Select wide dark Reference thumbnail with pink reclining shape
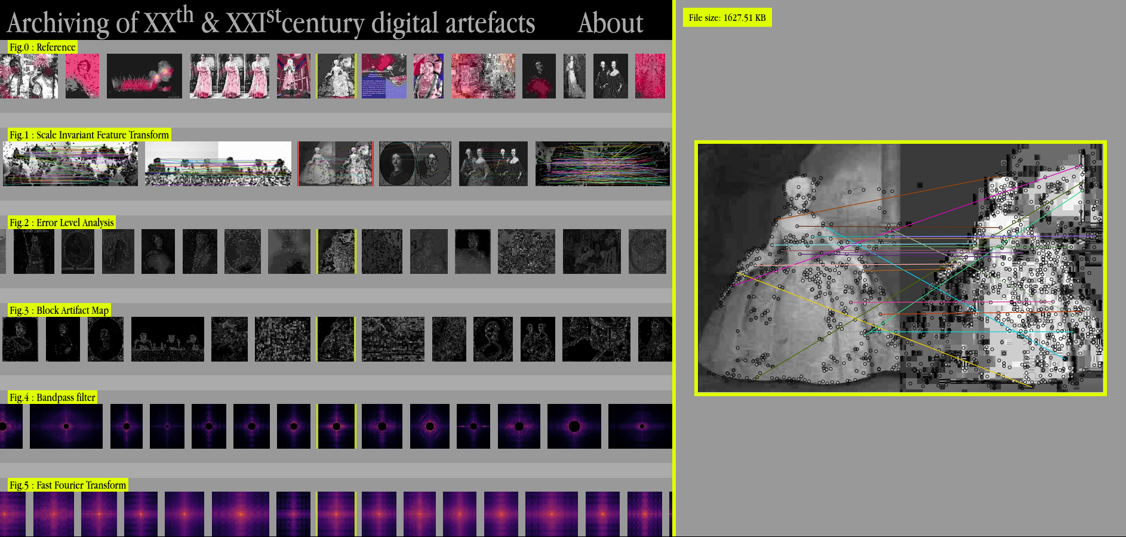The width and height of the screenshot is (1126, 537). tap(144, 76)
